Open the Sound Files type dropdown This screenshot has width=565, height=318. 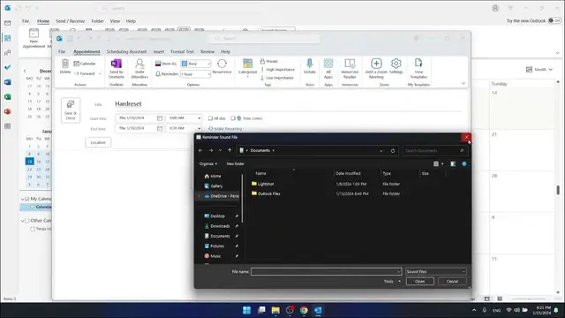[x=435, y=271]
